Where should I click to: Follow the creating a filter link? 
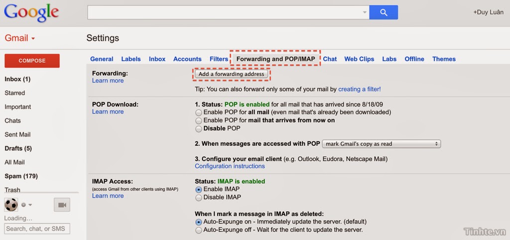pos(360,89)
